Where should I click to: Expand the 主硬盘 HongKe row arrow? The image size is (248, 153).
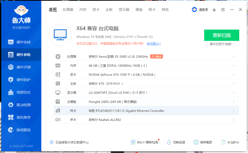pos(233,102)
